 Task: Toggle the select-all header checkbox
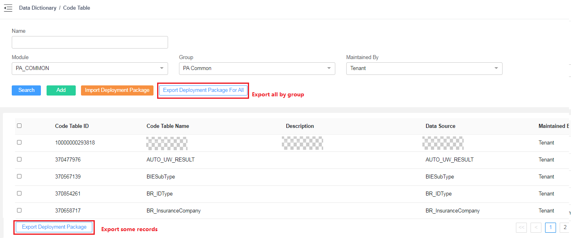coord(19,126)
